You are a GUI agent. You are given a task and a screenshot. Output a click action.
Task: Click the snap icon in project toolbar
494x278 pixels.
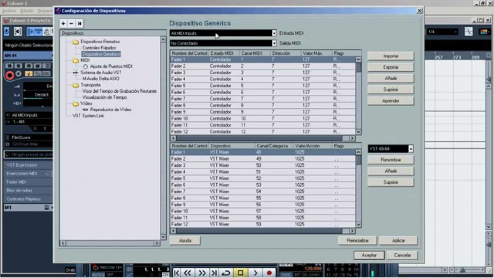tap(469, 31)
